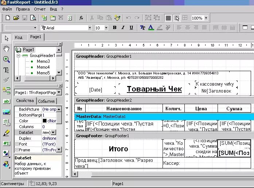The height and width of the screenshot is (188, 254).
Task: Click the Copy icon
Action: pos(101,18)
